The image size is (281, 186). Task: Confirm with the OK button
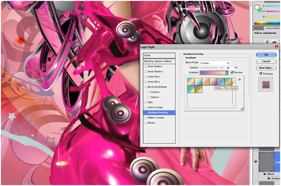pyautogui.click(x=266, y=55)
